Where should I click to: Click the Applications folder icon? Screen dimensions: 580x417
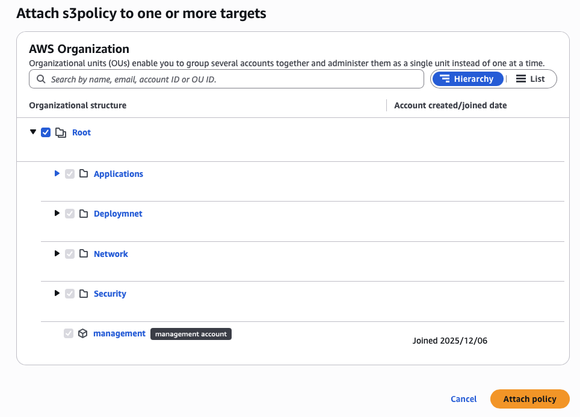(x=84, y=174)
